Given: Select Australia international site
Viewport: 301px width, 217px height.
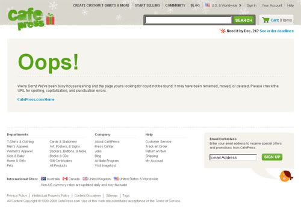Looking at the screenshot, I should click(53, 179).
